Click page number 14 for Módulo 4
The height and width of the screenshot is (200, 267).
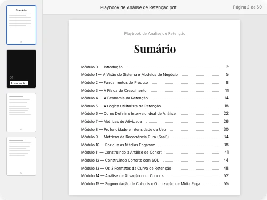(x=226, y=98)
